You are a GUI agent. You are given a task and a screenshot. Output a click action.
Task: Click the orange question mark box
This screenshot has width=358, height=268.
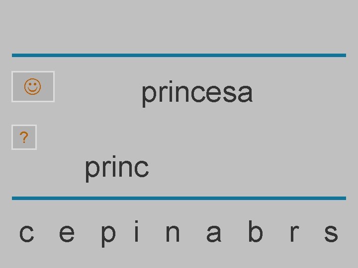click(24, 137)
